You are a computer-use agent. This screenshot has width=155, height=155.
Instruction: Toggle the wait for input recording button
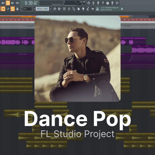click(3, 3)
